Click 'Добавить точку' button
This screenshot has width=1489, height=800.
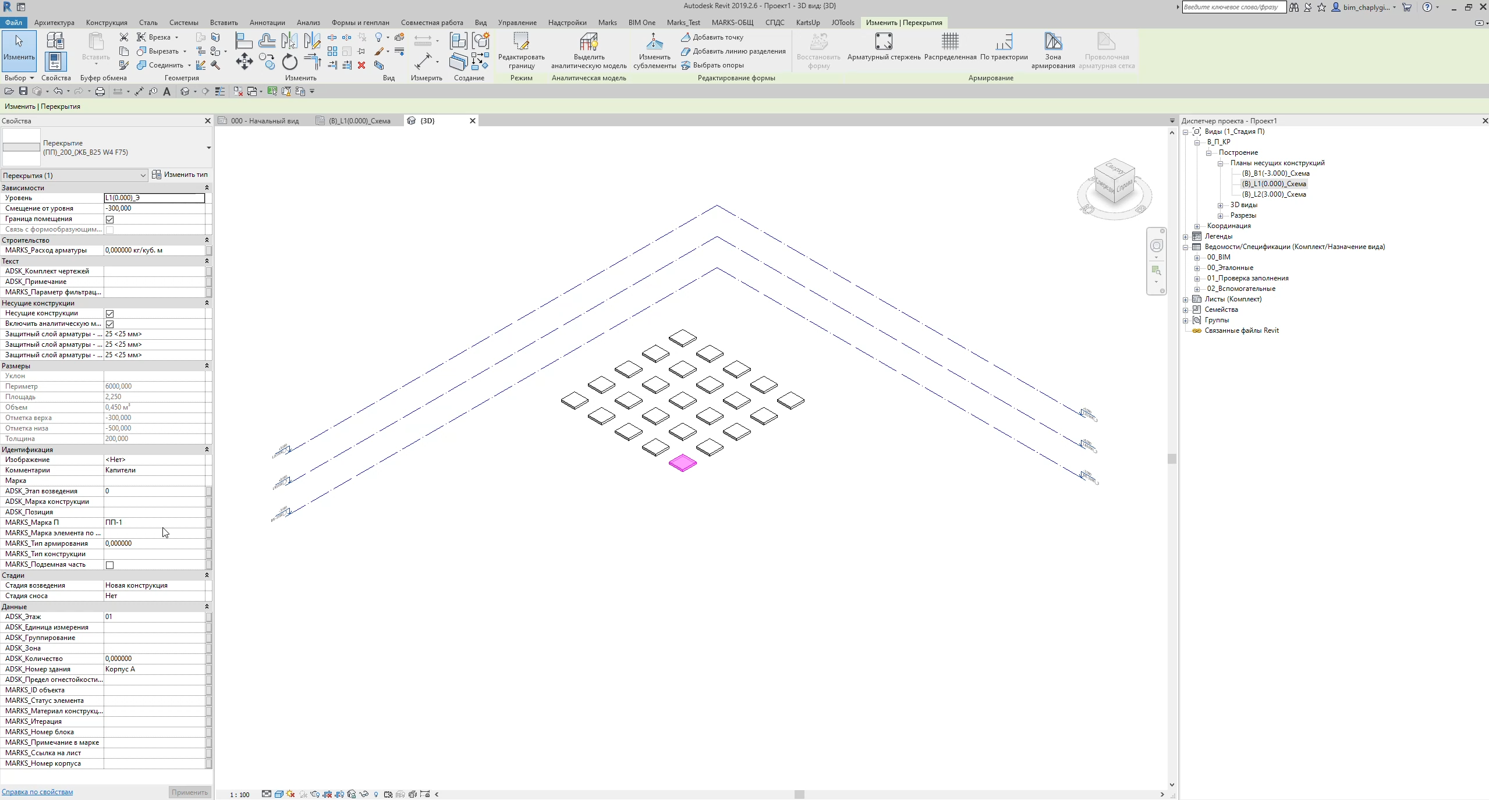coord(712,37)
